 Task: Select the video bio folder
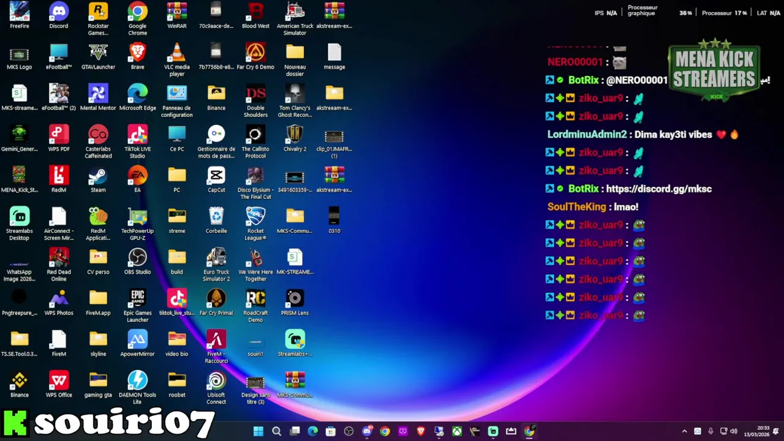(177, 344)
